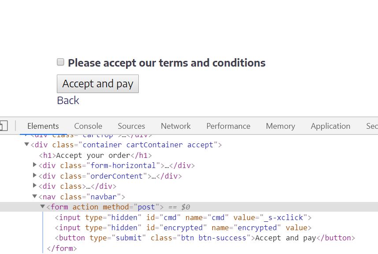Viewport: 378px width, 254px height.
Task: Open the Performance tab
Action: [x=228, y=126]
